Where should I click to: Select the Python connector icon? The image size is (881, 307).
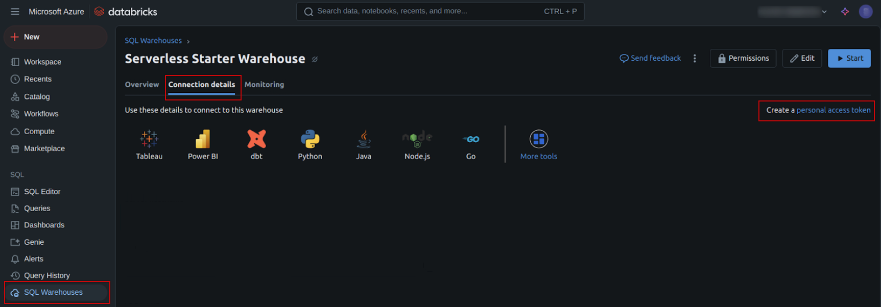click(x=310, y=139)
